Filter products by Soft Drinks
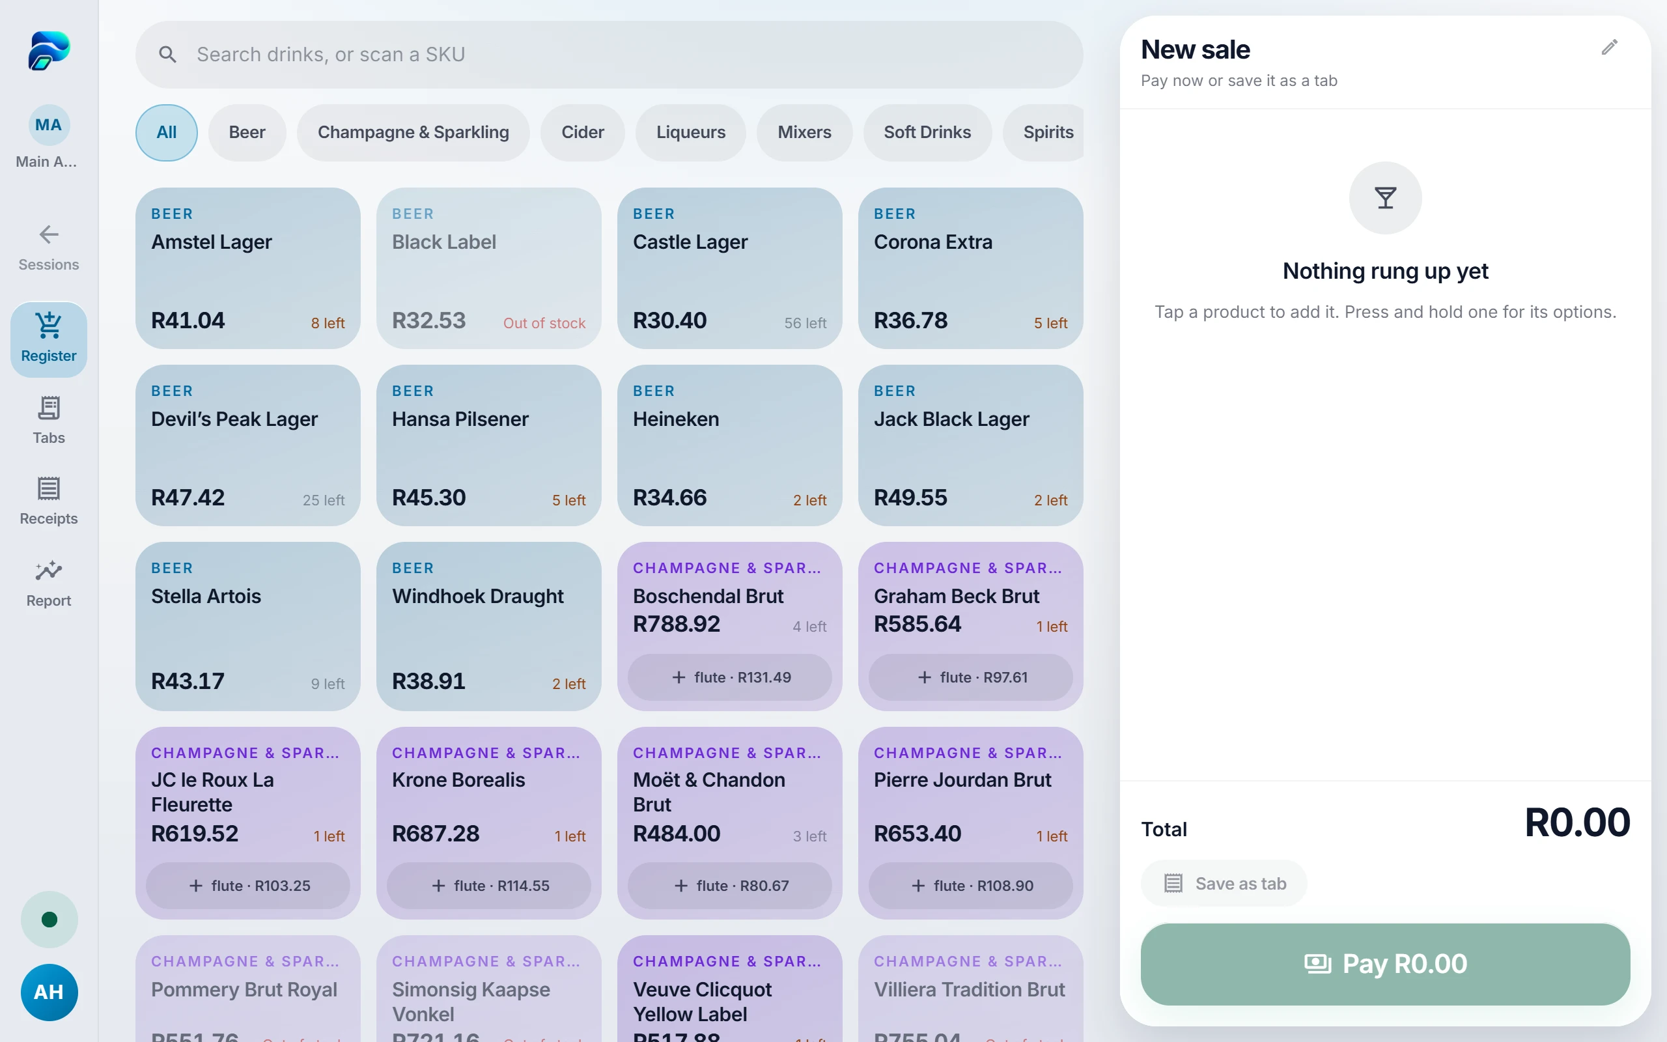The image size is (1667, 1042). click(x=927, y=132)
